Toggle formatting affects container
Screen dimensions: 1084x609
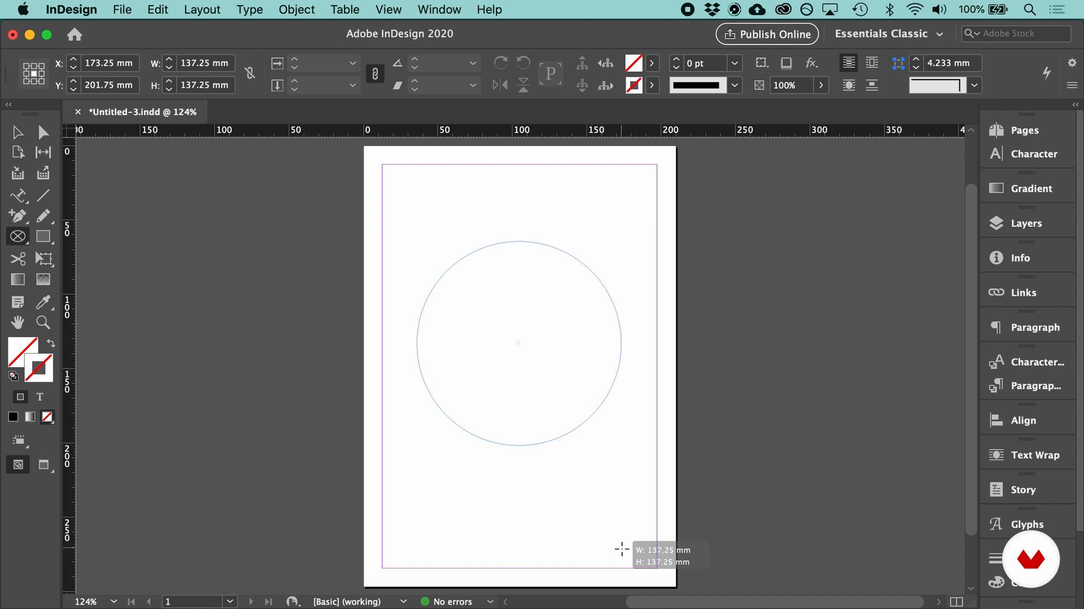click(20, 397)
